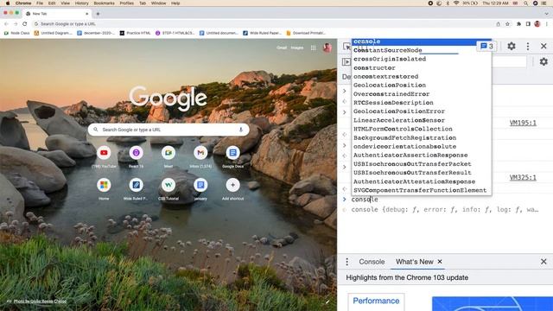This screenshot has width=553, height=311.
Task: Open Apple menu
Action: [x=8, y=3]
